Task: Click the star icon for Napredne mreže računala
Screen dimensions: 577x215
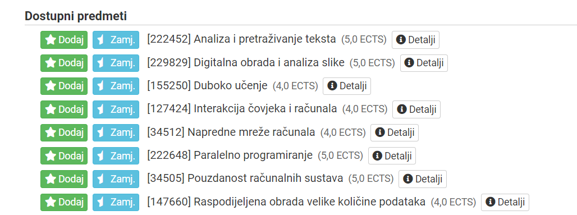Action: [50, 132]
